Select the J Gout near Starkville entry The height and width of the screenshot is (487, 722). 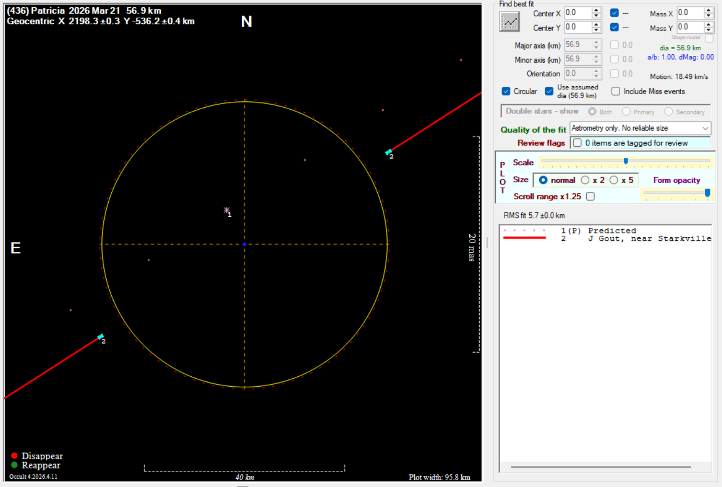(649, 239)
